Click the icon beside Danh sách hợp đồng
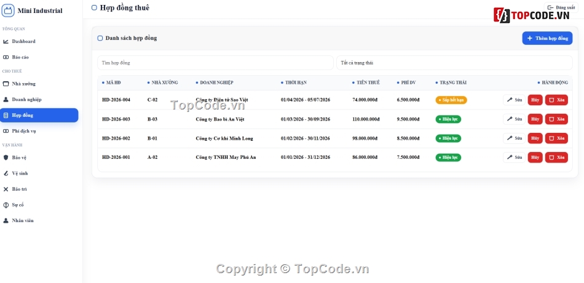This screenshot has width=584, height=283. coord(100,38)
